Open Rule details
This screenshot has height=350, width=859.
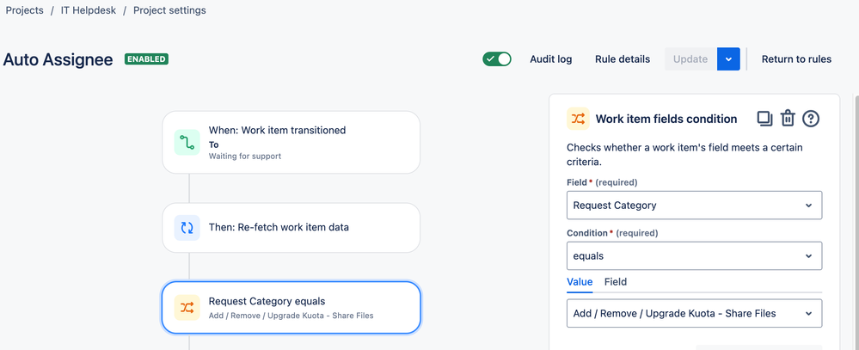[623, 59]
